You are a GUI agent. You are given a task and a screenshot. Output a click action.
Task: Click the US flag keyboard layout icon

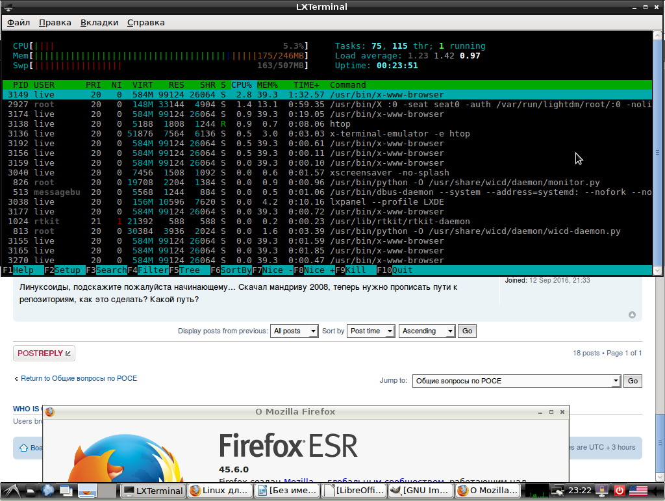[638, 491]
